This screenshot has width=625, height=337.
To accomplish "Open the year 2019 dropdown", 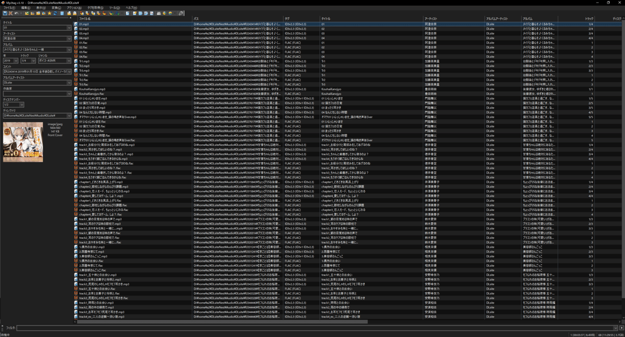I will 16,61.
